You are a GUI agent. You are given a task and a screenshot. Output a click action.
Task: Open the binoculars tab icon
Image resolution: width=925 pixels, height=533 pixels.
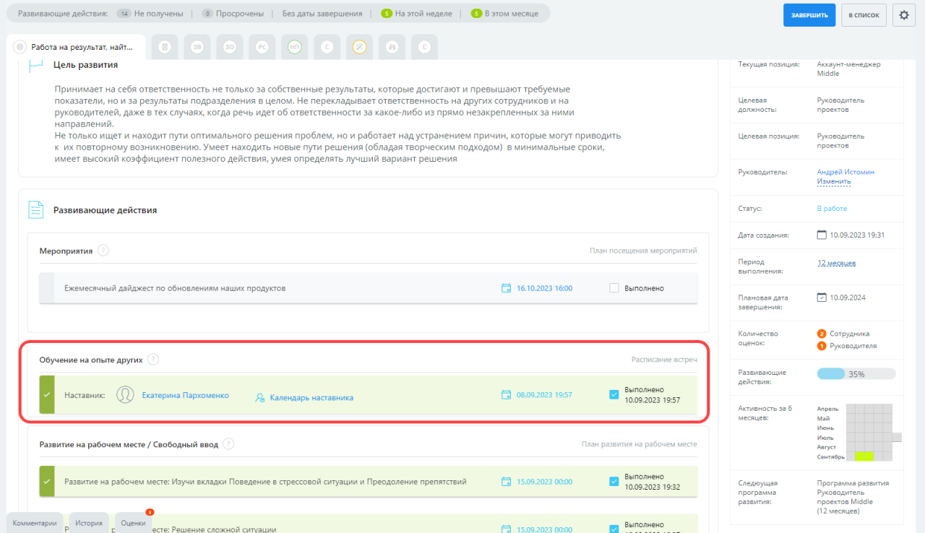click(x=392, y=47)
